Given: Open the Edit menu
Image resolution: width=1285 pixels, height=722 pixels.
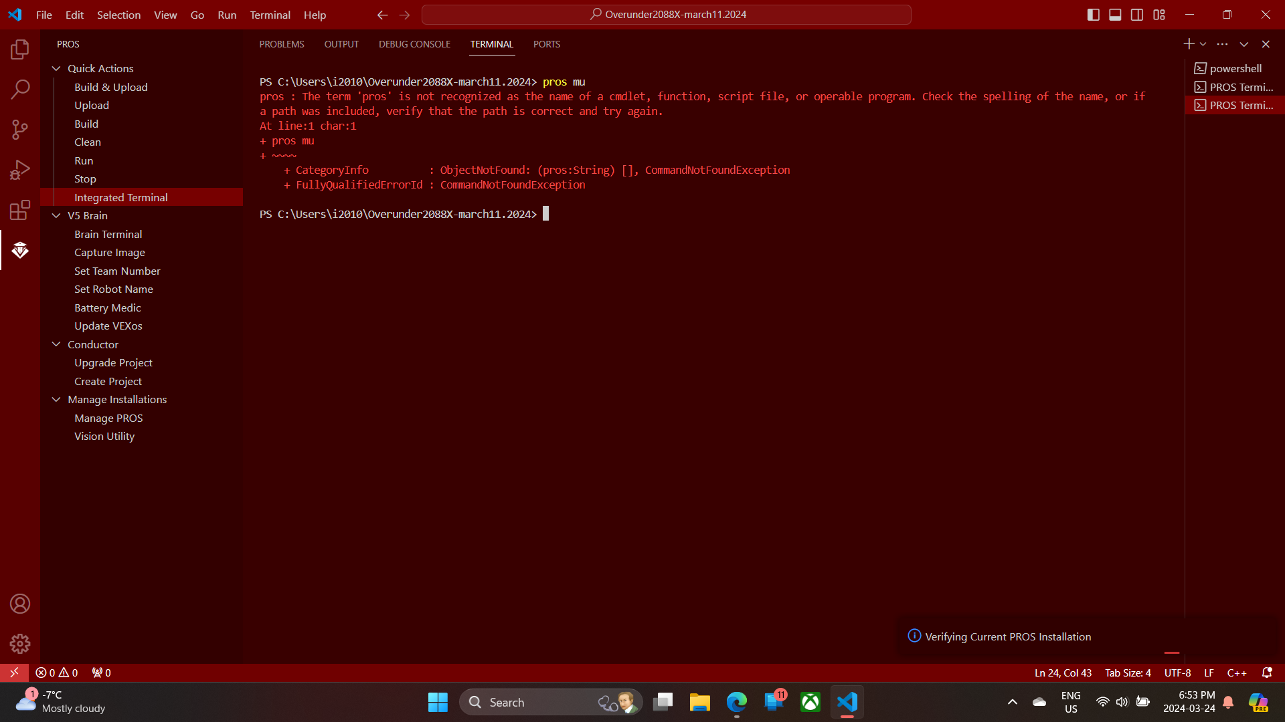Looking at the screenshot, I should 74,15.
